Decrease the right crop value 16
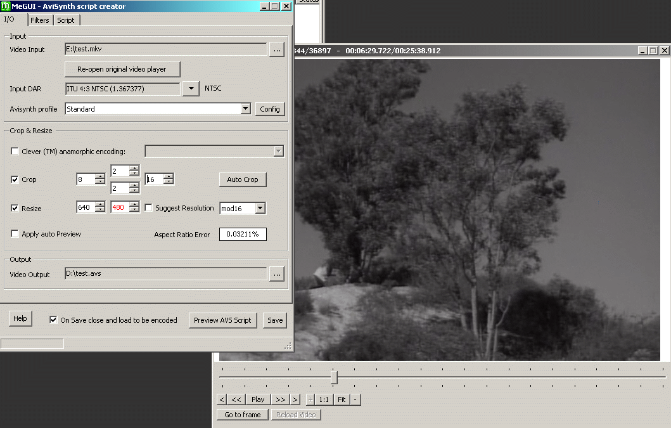Image resolution: width=671 pixels, height=428 pixels. pyautogui.click(x=169, y=181)
